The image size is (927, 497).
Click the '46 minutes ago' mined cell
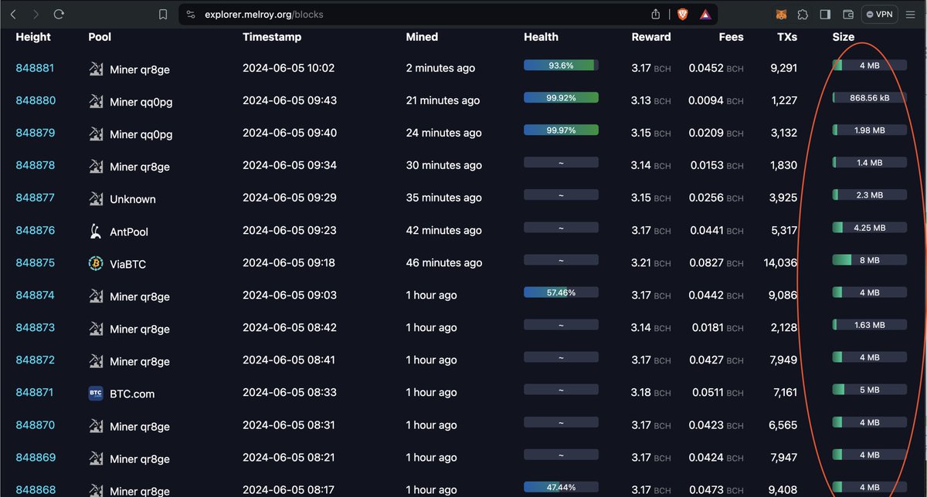[444, 262]
